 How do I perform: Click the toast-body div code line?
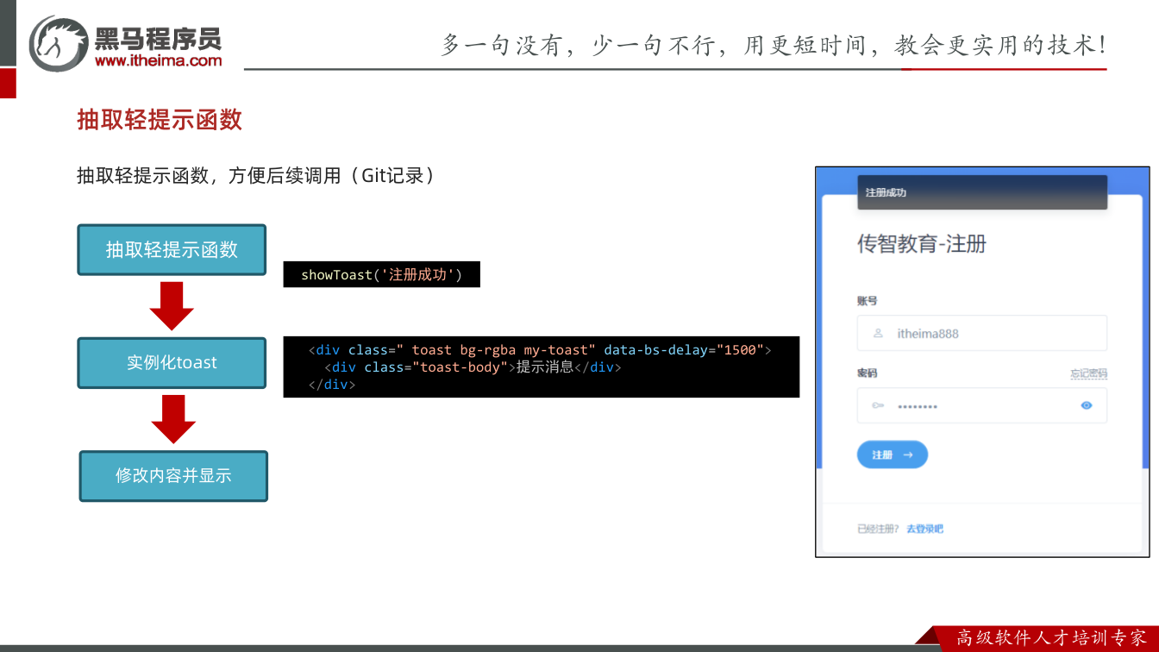(x=473, y=367)
